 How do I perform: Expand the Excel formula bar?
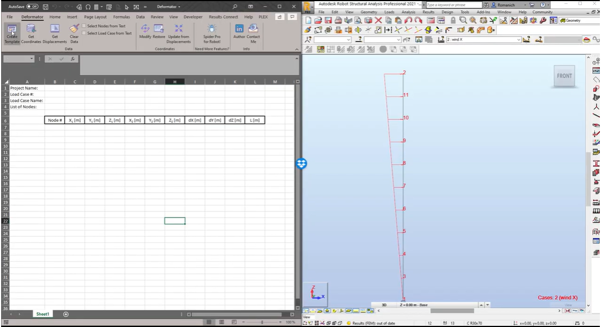click(297, 59)
